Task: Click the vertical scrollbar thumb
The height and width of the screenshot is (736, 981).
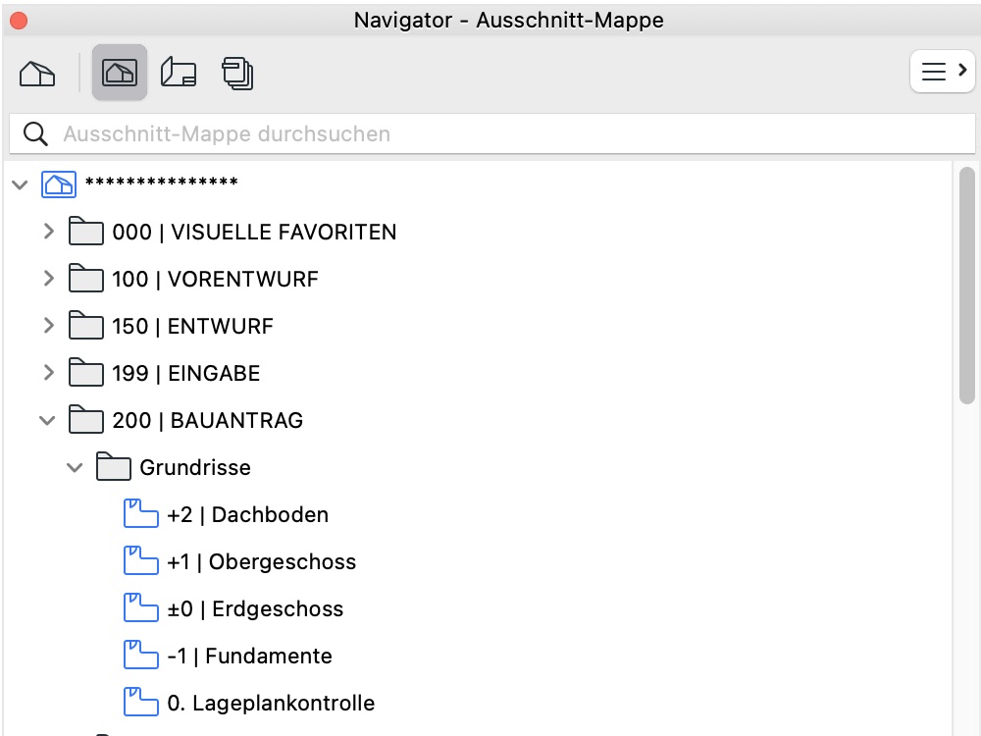Action: click(x=966, y=285)
